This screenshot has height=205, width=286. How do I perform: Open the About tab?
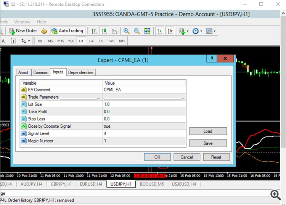click(x=23, y=72)
